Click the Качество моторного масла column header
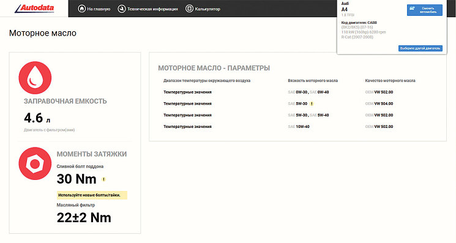 [390, 81]
